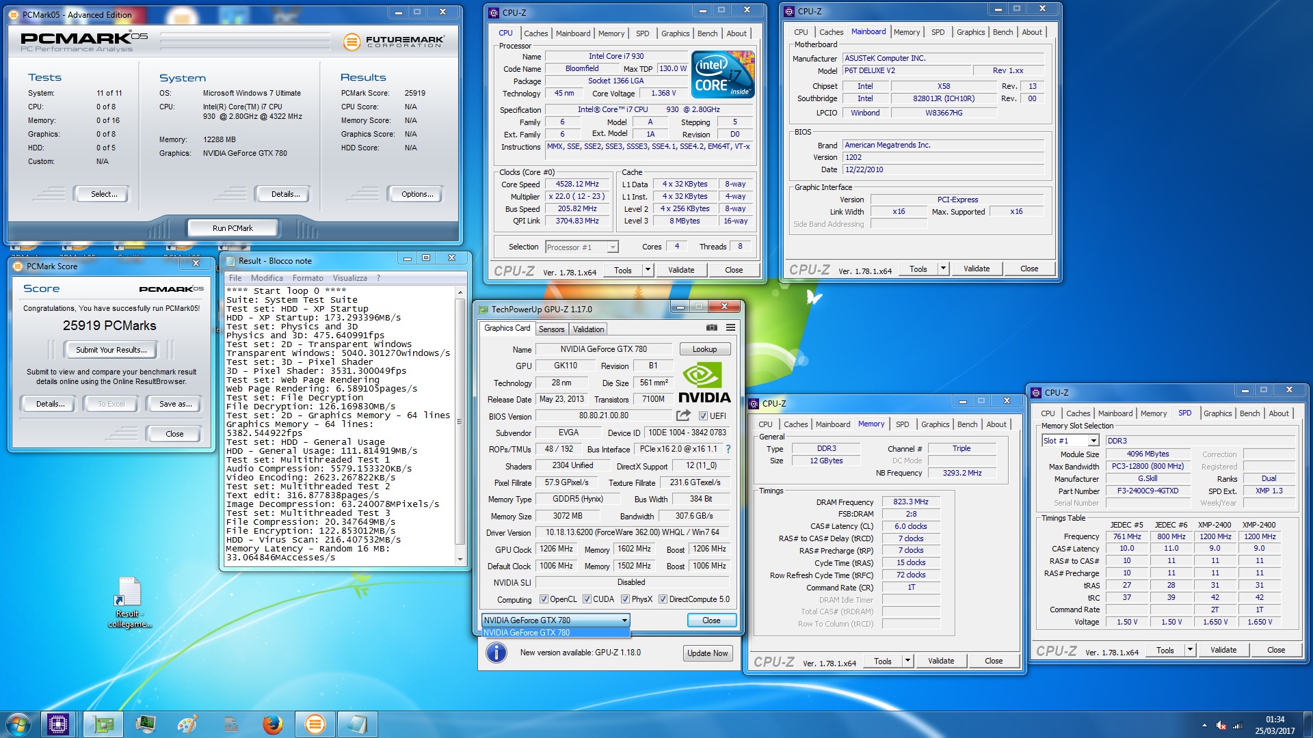1313x738 pixels.
Task: Show hidden tray icons arrow
Action: click(x=1204, y=725)
